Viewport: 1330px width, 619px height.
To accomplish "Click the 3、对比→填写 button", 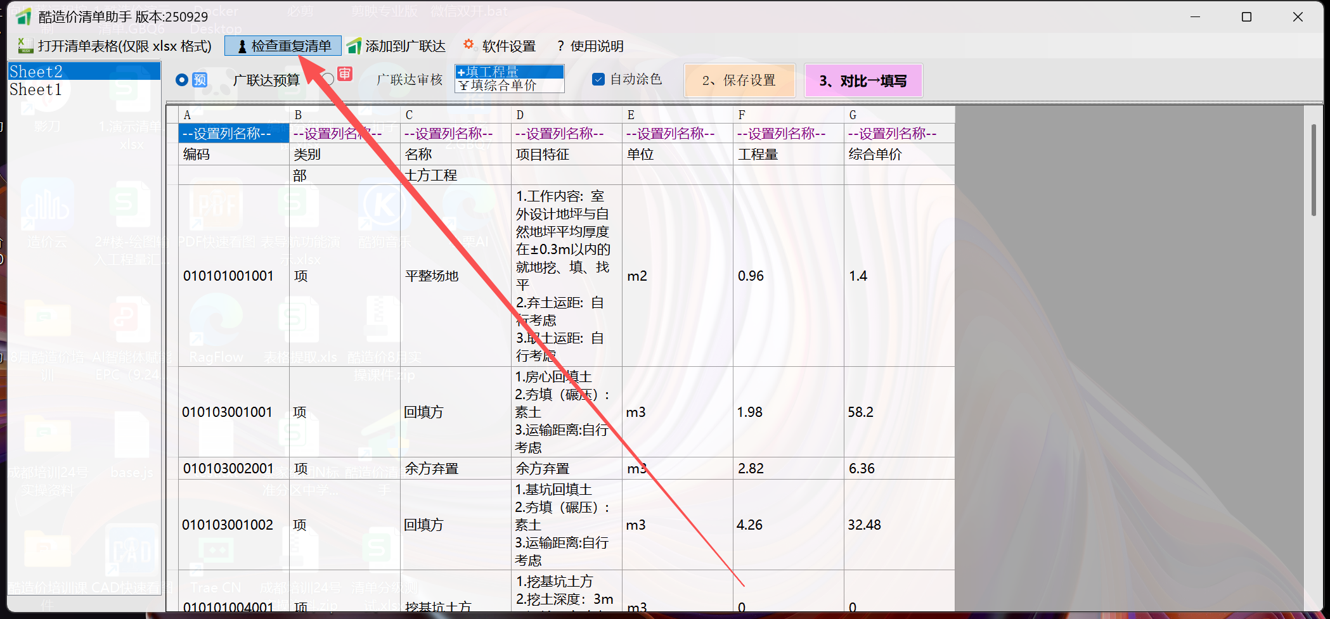I will 863,81.
